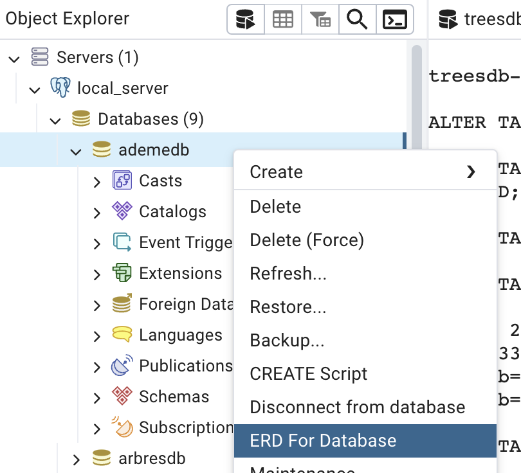Click the Casts node icon
This screenshot has width=521, height=473.
point(122,181)
